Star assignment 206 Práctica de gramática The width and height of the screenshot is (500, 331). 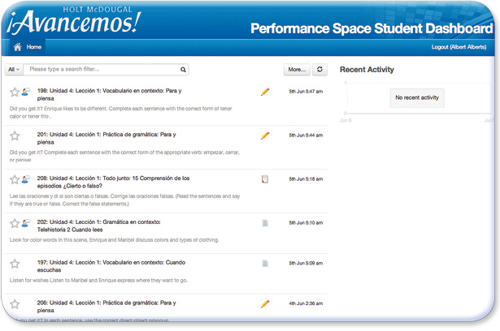point(15,304)
